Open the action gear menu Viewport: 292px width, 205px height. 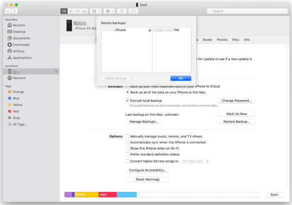[109, 11]
